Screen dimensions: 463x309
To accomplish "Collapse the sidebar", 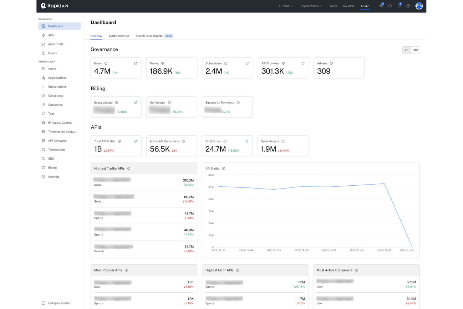I will (56, 303).
